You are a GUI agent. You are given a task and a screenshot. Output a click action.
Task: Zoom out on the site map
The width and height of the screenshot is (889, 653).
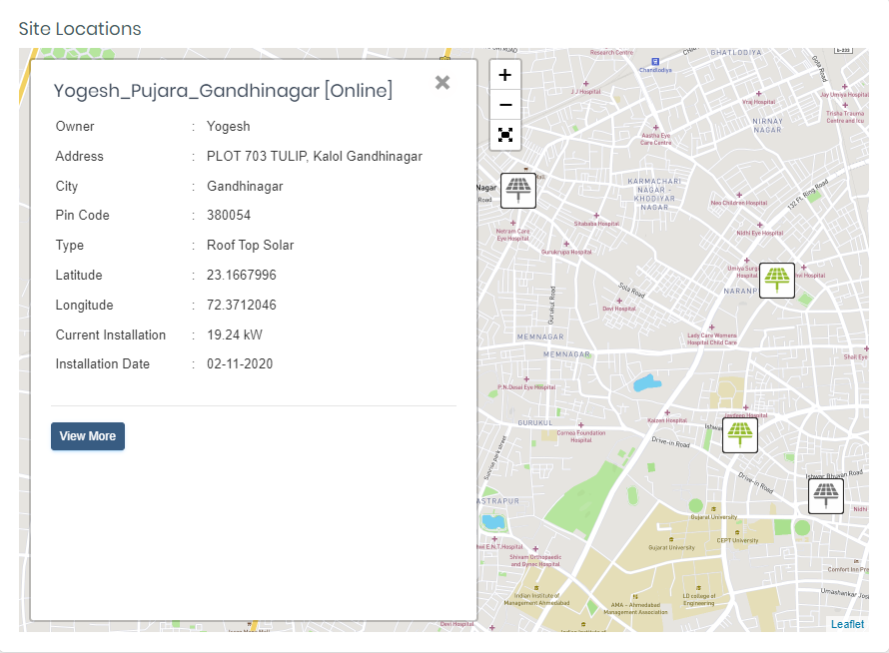(505, 105)
